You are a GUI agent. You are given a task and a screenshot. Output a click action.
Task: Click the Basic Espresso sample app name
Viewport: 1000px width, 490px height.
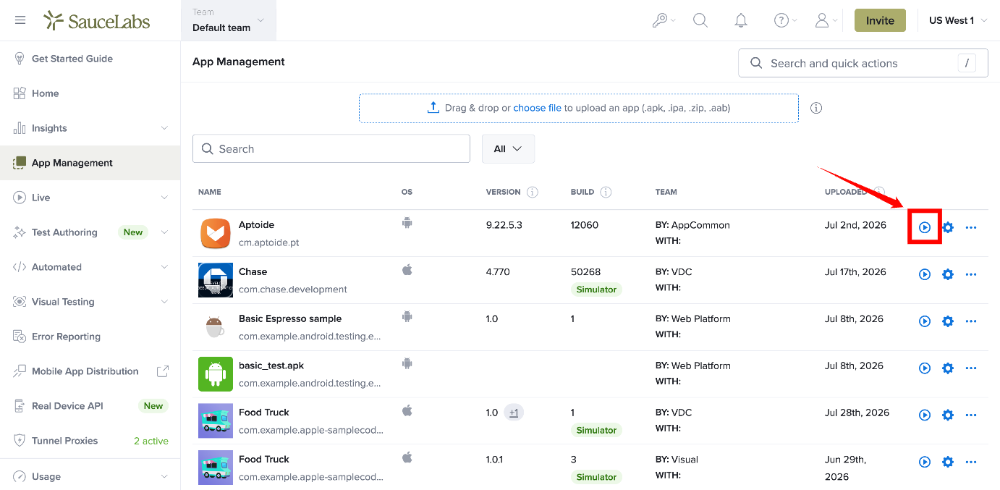(290, 318)
